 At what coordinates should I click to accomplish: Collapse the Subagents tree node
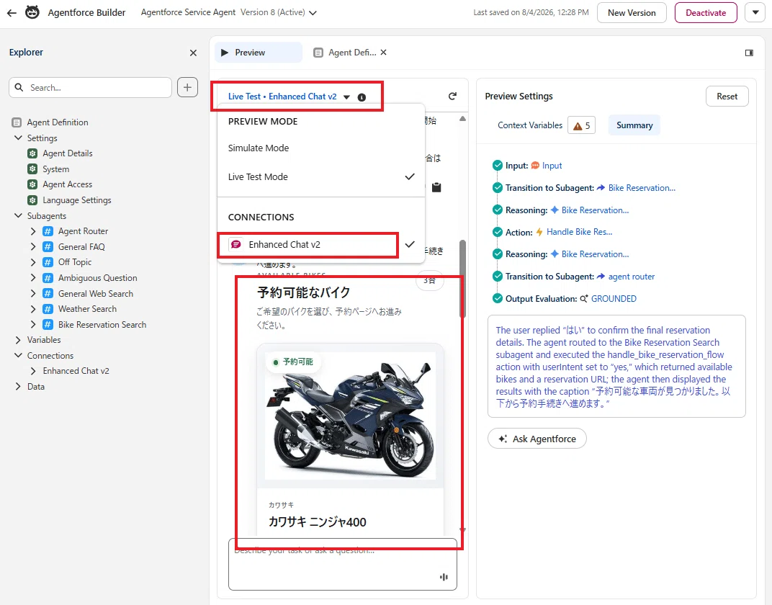(x=18, y=215)
